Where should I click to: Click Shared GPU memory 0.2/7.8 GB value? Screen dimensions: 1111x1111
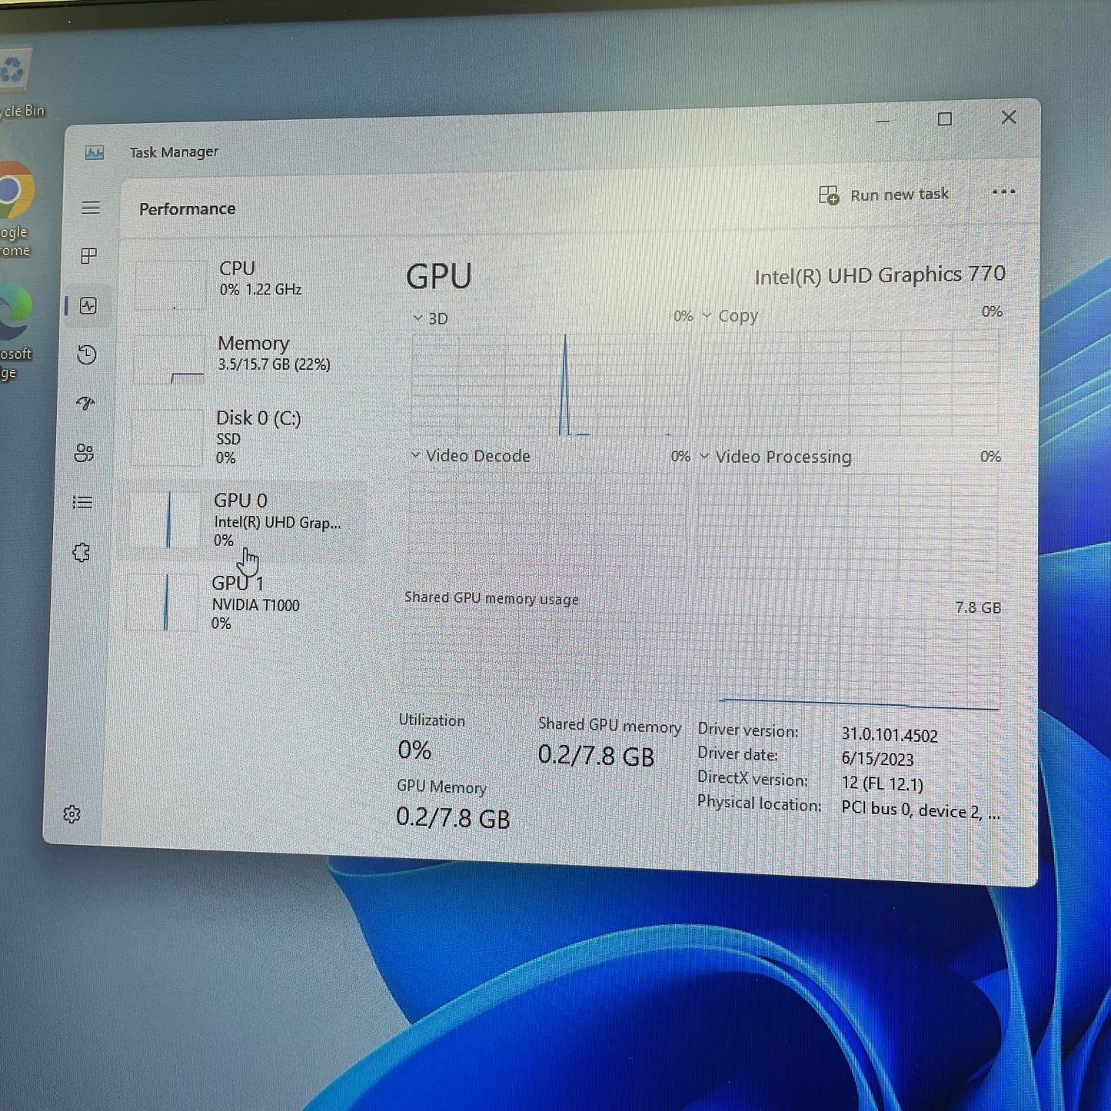click(x=596, y=756)
